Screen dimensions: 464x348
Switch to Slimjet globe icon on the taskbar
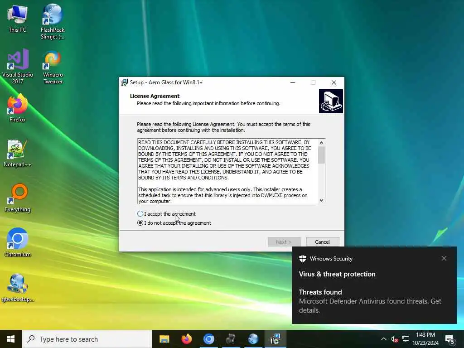point(253,339)
